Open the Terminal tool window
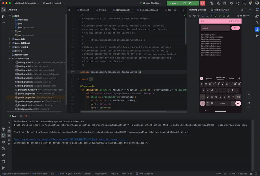Viewport: 260px width, 176px height. pos(3,162)
